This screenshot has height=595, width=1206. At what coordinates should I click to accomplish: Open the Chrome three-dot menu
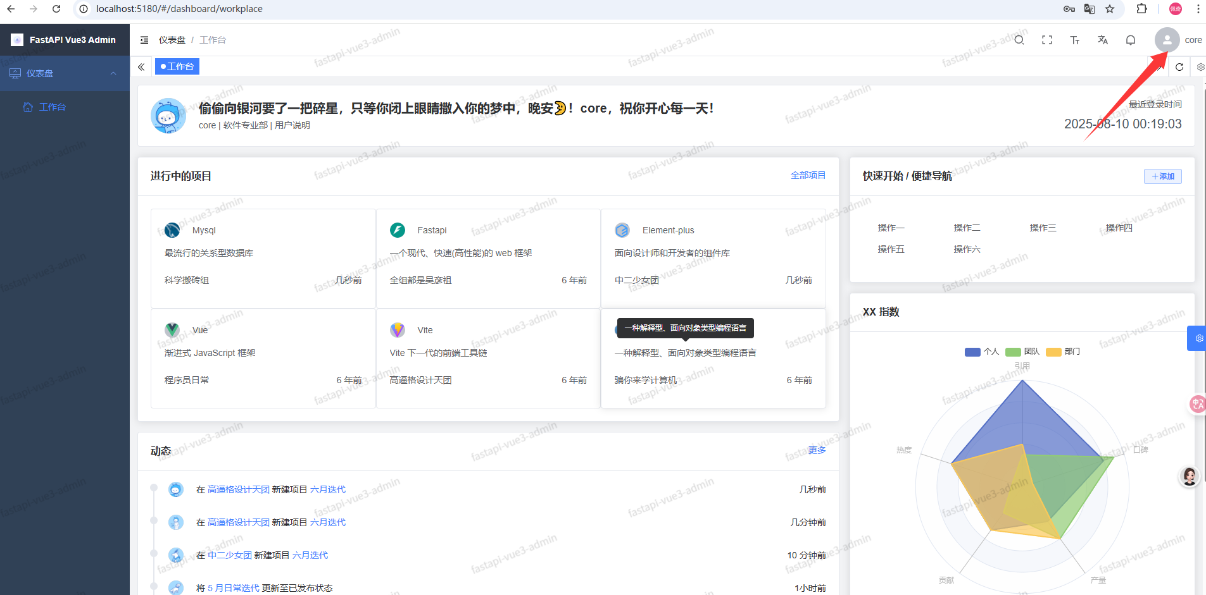coord(1198,9)
